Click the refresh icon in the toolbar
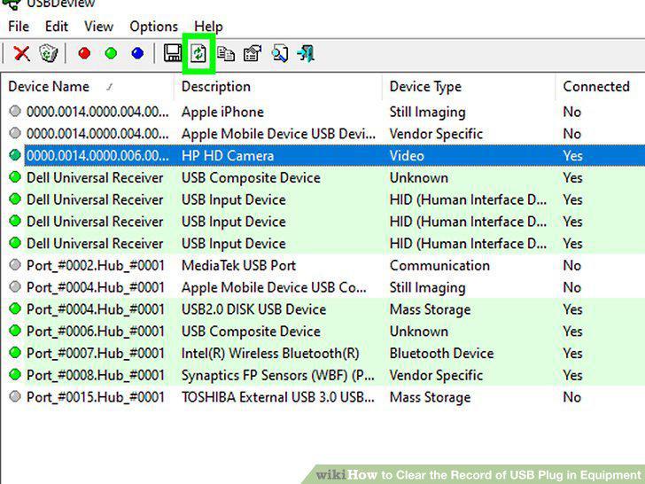The height and width of the screenshot is (484, 645). tap(198, 53)
